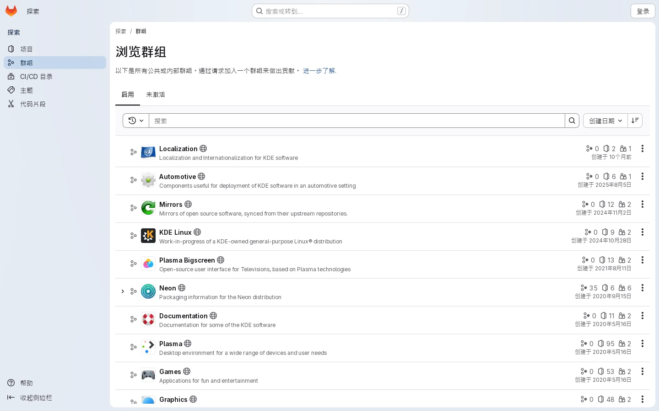Click public globe icon beside Mirrors
The image size is (659, 411).
tap(188, 204)
